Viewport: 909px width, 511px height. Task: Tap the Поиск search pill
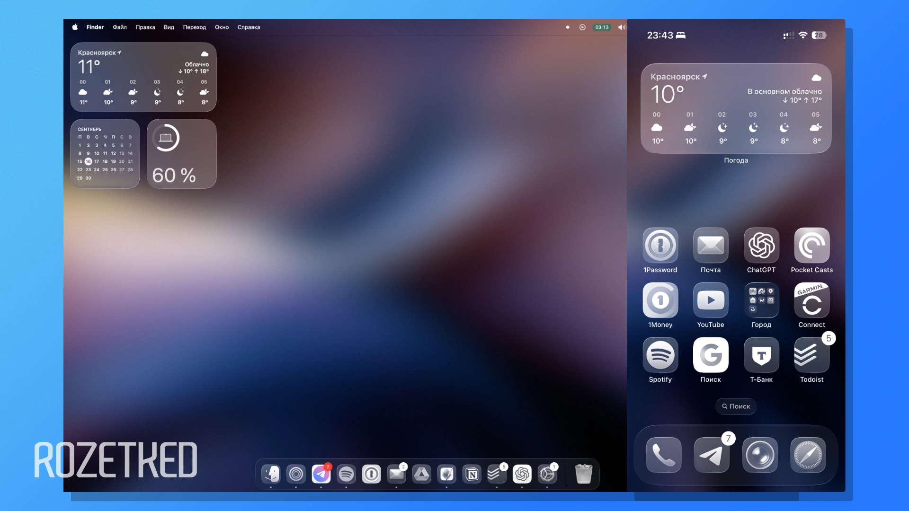point(736,406)
